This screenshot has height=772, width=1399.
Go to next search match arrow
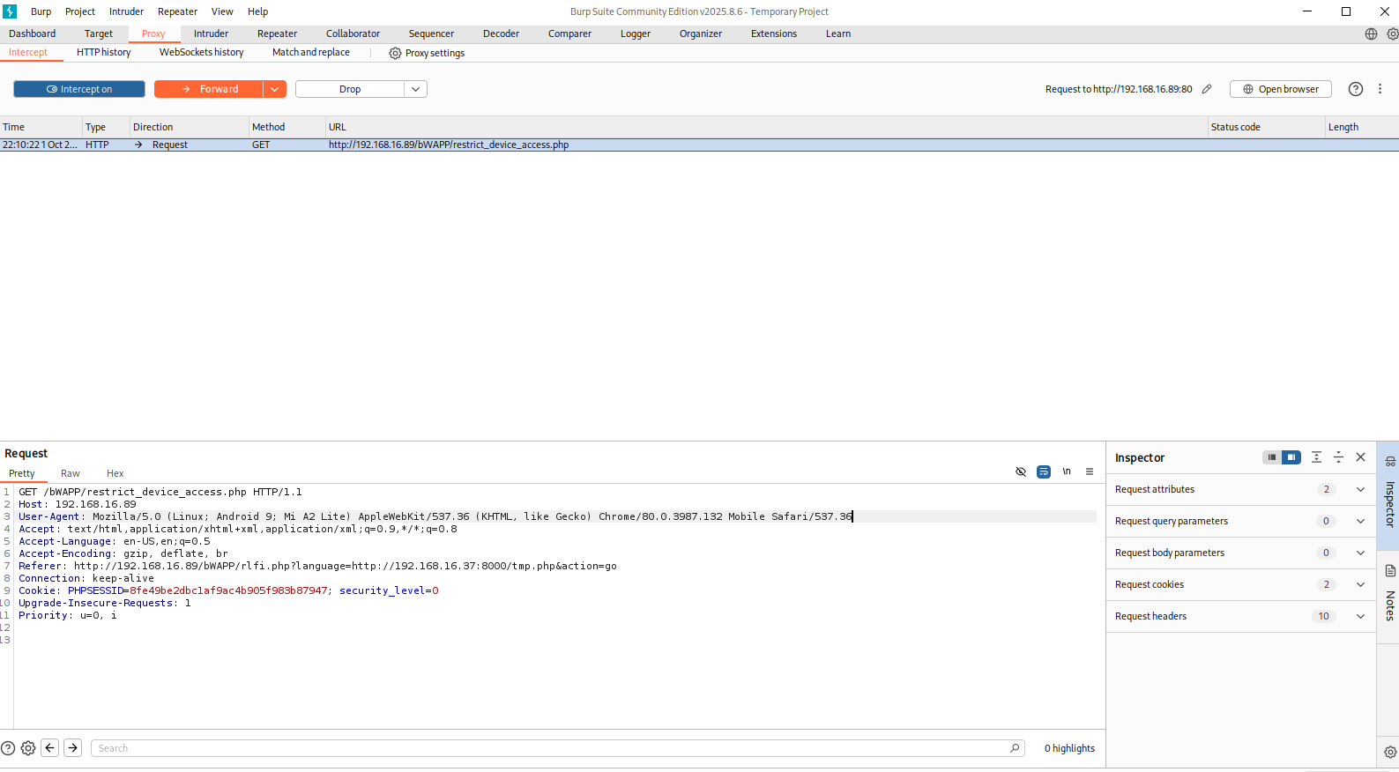(x=73, y=748)
